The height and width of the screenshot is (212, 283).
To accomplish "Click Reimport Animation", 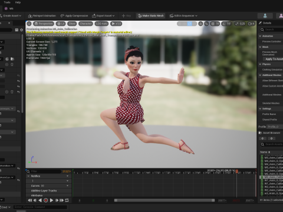I will click(42, 16).
